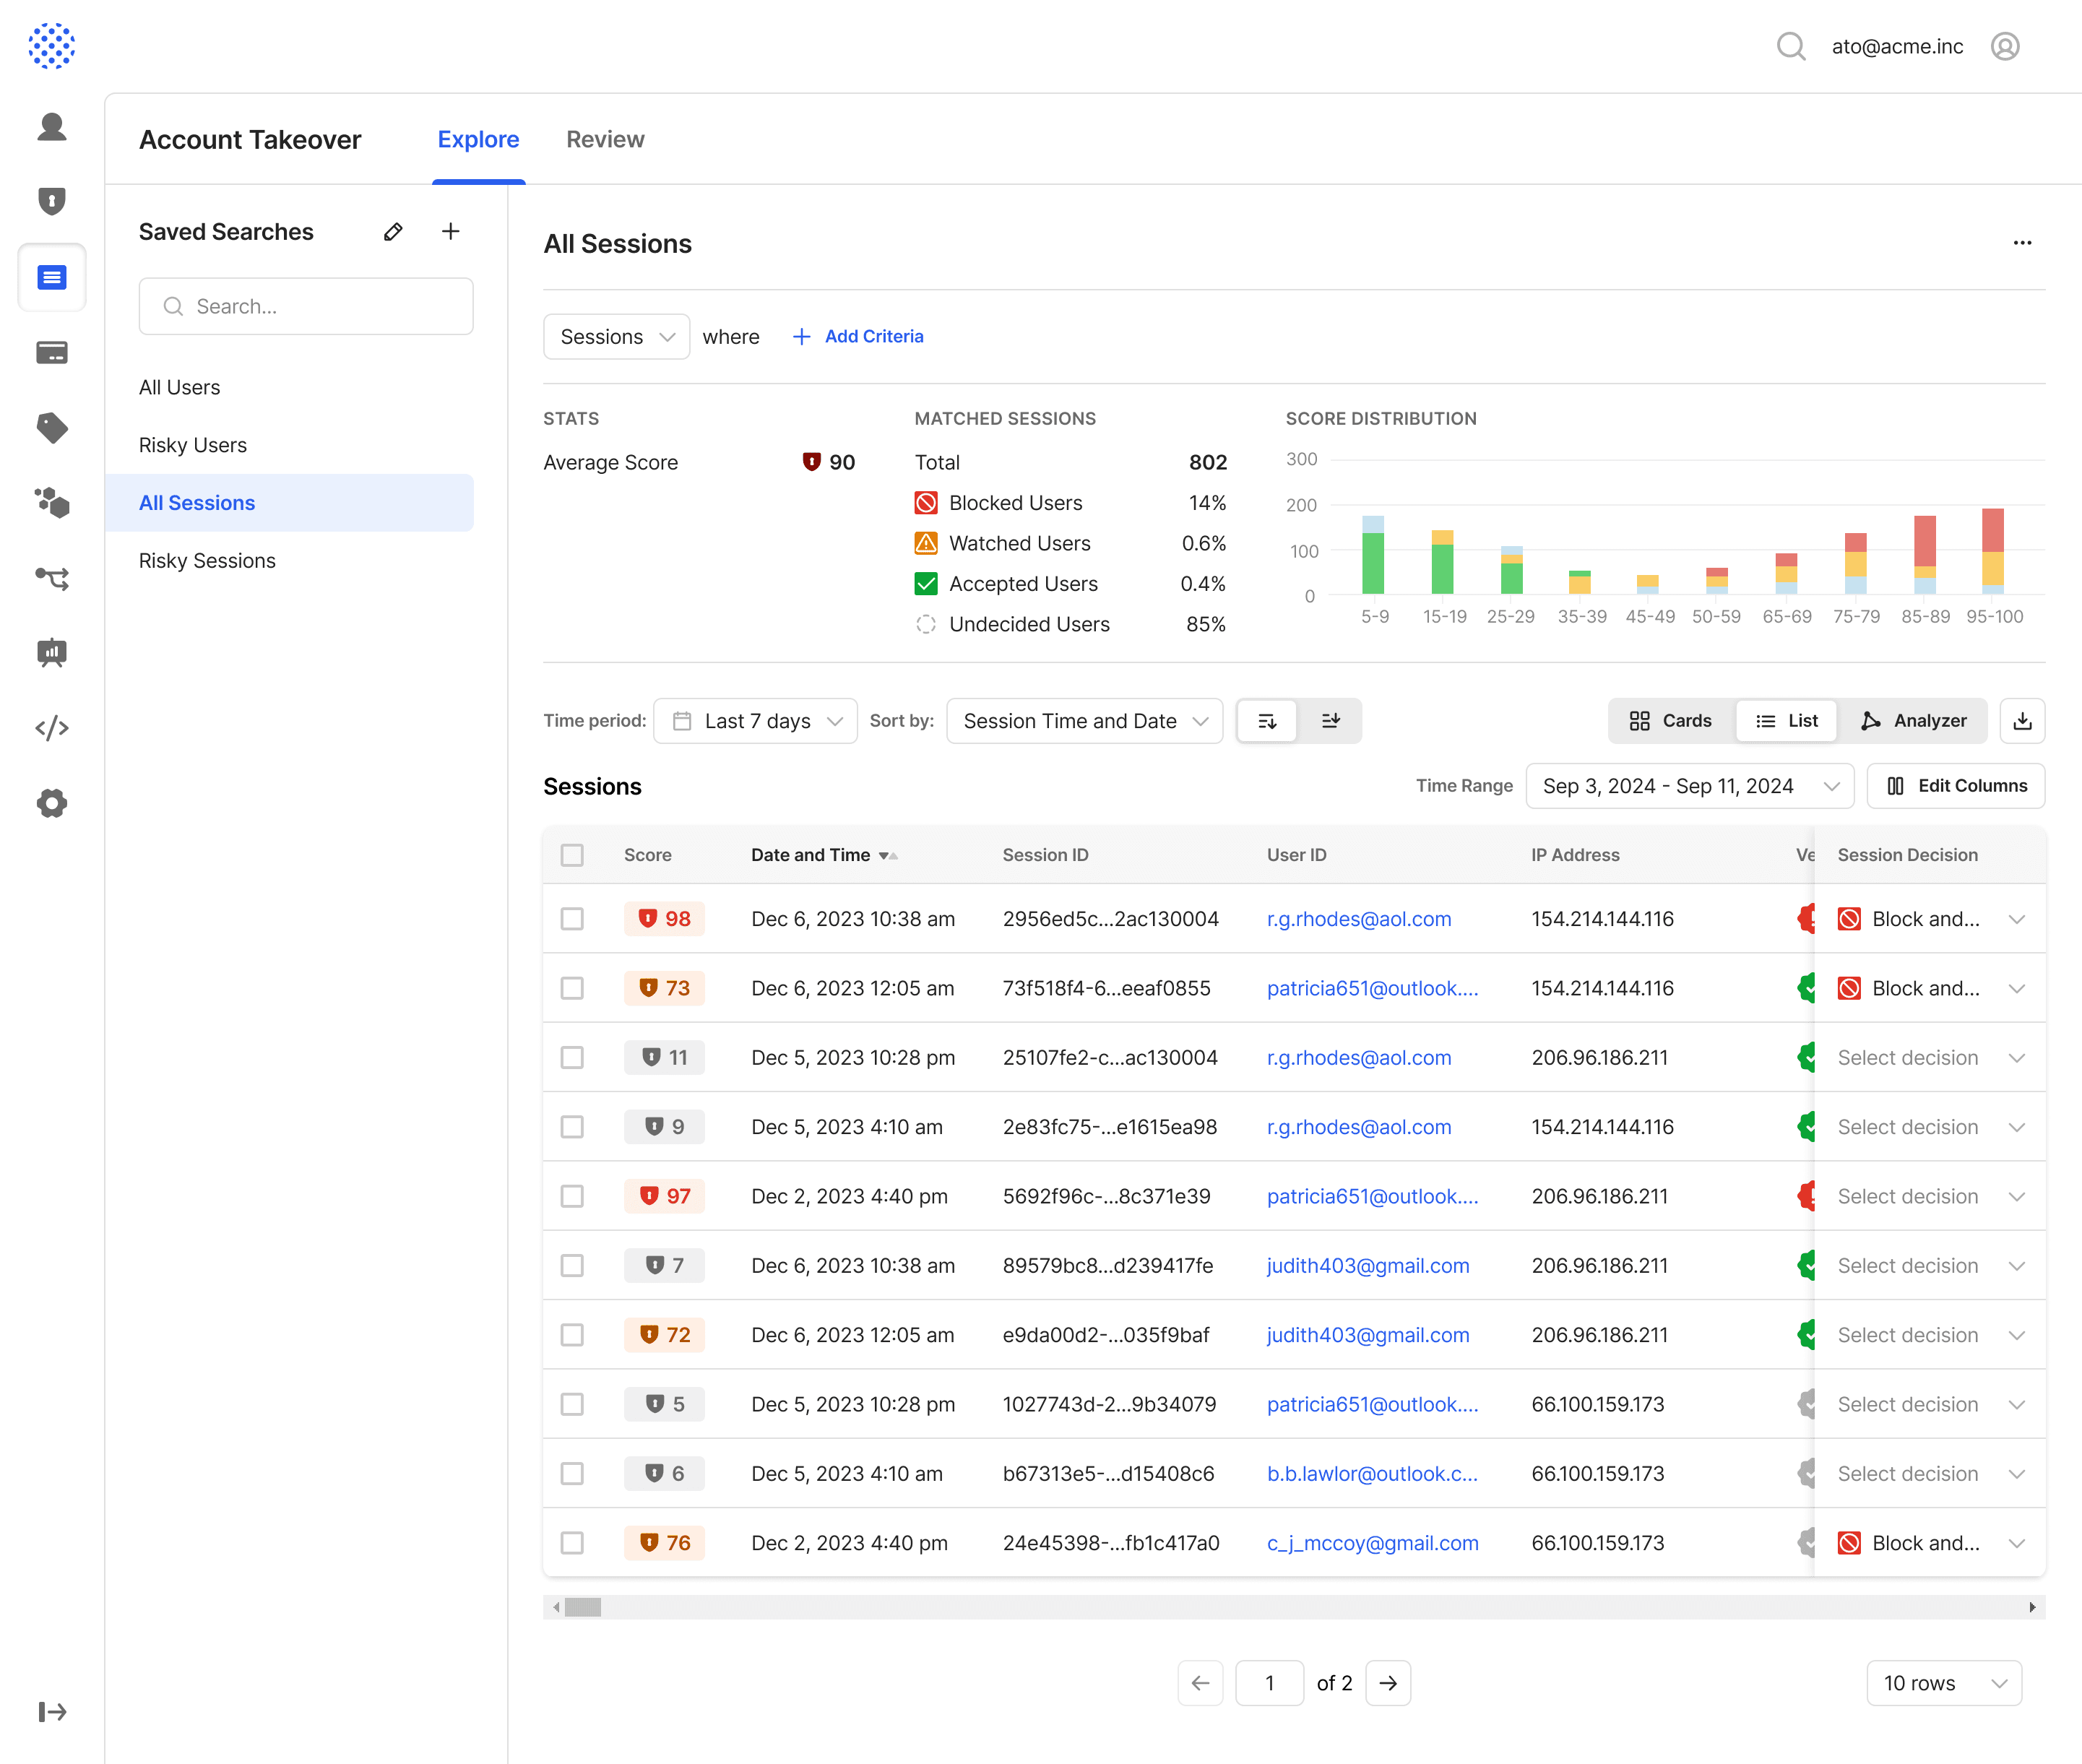Edit saved searches with pencil icon
Screen dimensions: 2082x1764
(393, 232)
